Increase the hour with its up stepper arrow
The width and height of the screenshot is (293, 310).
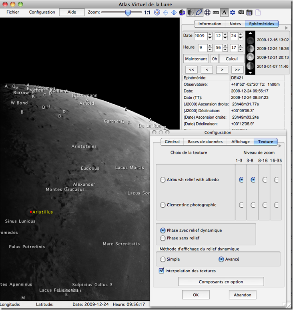210,46
